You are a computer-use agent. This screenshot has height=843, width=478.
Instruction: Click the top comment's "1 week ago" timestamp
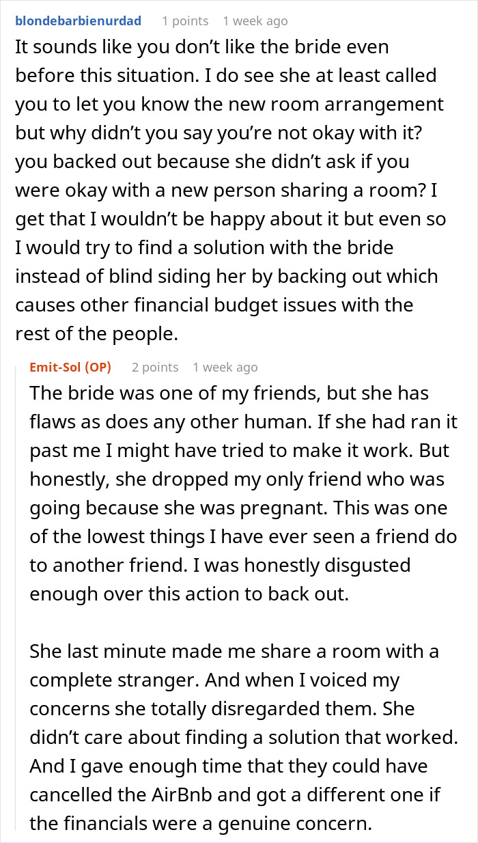point(256,21)
